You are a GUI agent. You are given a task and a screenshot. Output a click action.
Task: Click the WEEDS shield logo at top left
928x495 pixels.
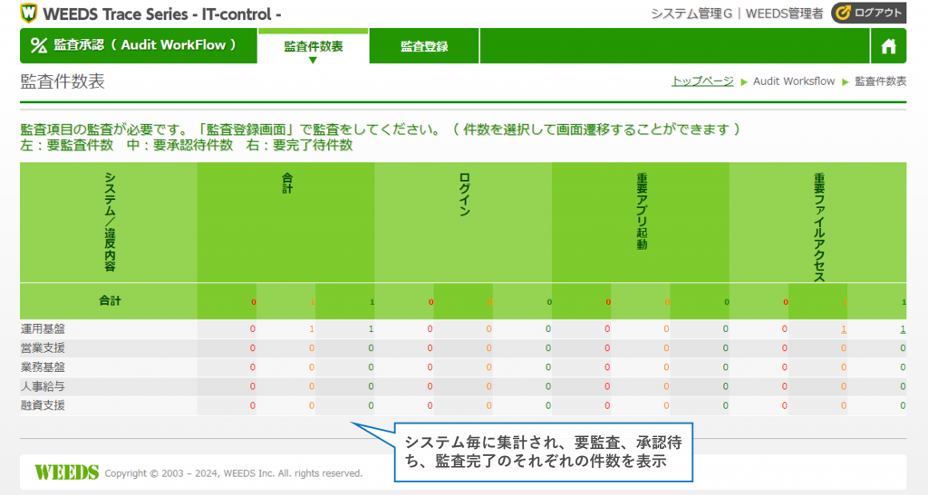pyautogui.click(x=28, y=14)
